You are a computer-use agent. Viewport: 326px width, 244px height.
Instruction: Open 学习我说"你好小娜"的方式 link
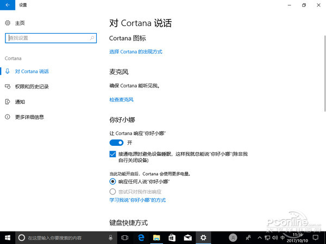pos(137,200)
